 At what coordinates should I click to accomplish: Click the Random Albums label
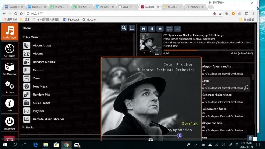44,62
